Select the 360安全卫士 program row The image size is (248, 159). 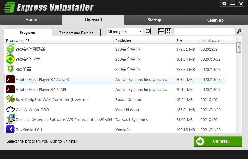click(115, 59)
